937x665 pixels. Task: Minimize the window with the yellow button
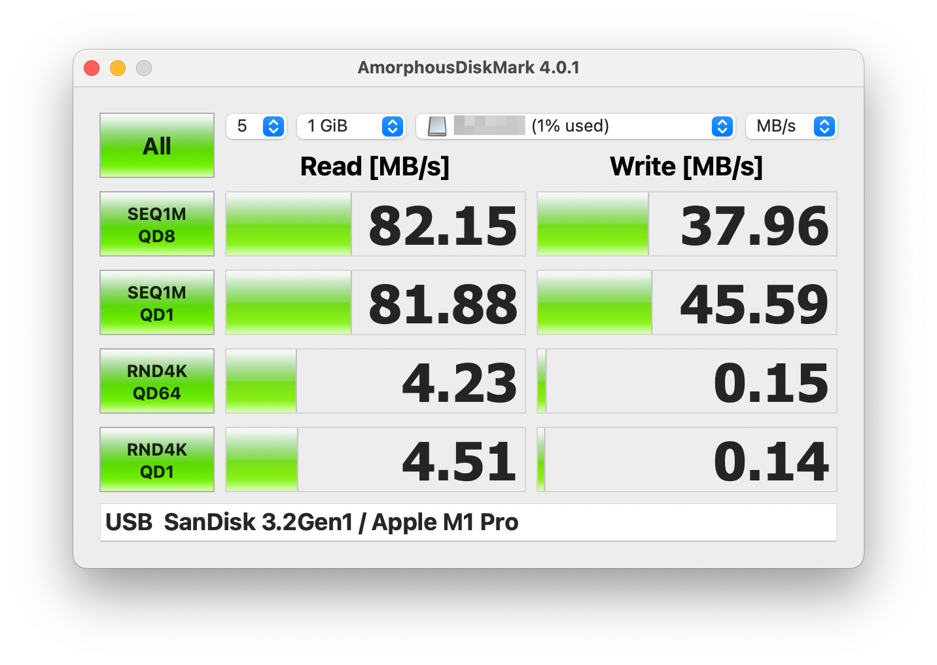pyautogui.click(x=118, y=68)
